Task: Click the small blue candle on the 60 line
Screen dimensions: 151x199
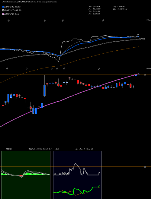Action: (x=136, y=75)
